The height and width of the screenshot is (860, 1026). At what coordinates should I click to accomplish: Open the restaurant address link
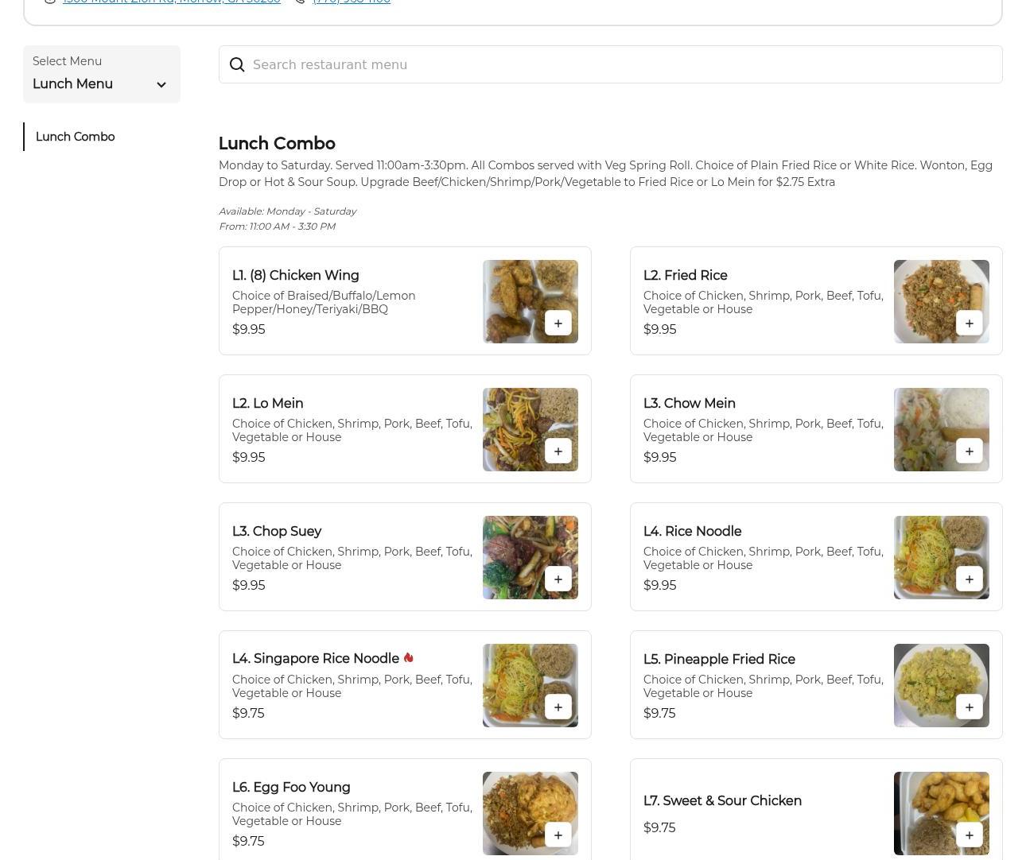[x=171, y=2]
